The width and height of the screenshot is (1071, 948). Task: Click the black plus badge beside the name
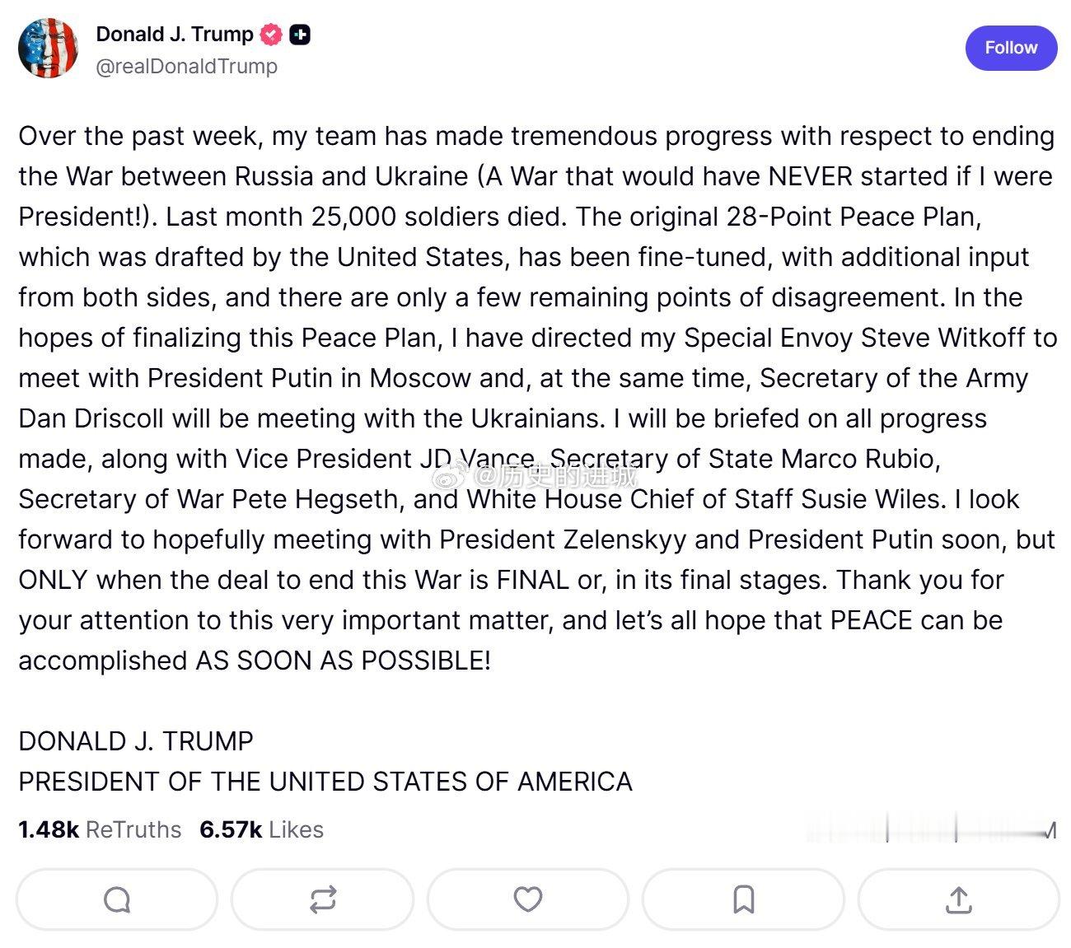pyautogui.click(x=300, y=35)
